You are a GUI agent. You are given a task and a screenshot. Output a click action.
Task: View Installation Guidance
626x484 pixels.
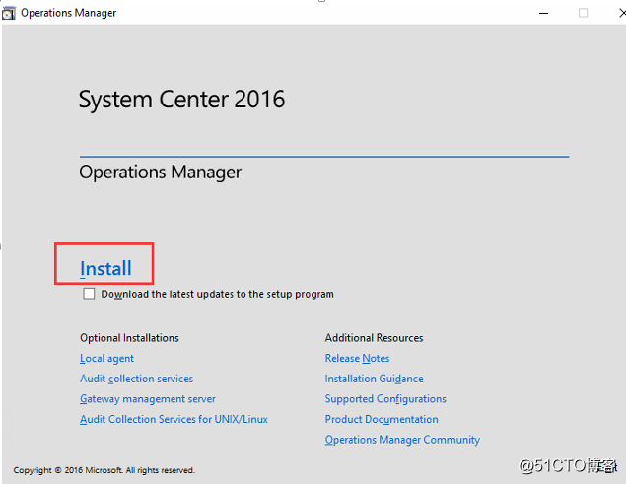pos(374,379)
